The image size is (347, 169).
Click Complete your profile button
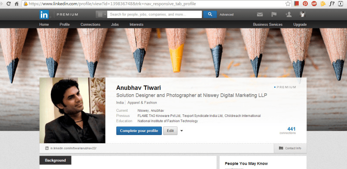point(139,131)
